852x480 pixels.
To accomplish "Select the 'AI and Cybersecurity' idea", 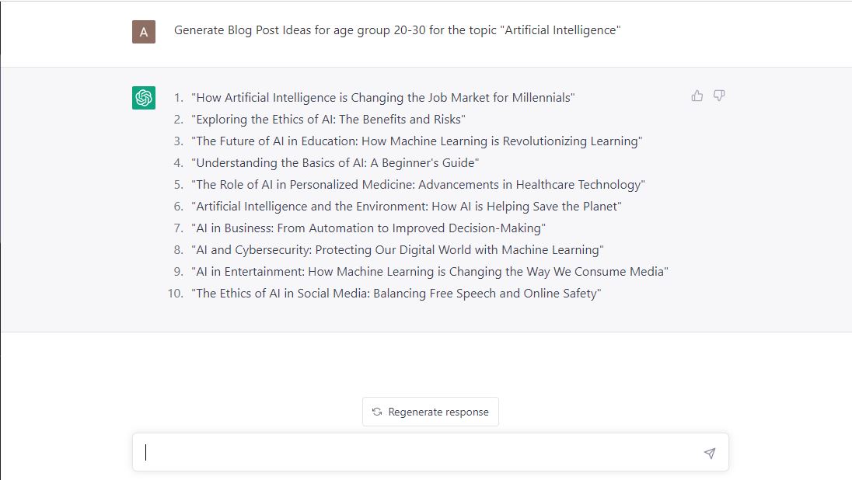I will [x=397, y=250].
